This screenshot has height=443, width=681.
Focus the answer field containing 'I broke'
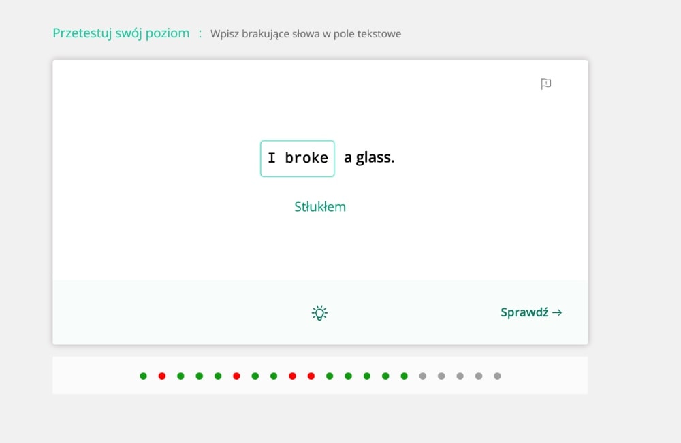click(x=298, y=159)
